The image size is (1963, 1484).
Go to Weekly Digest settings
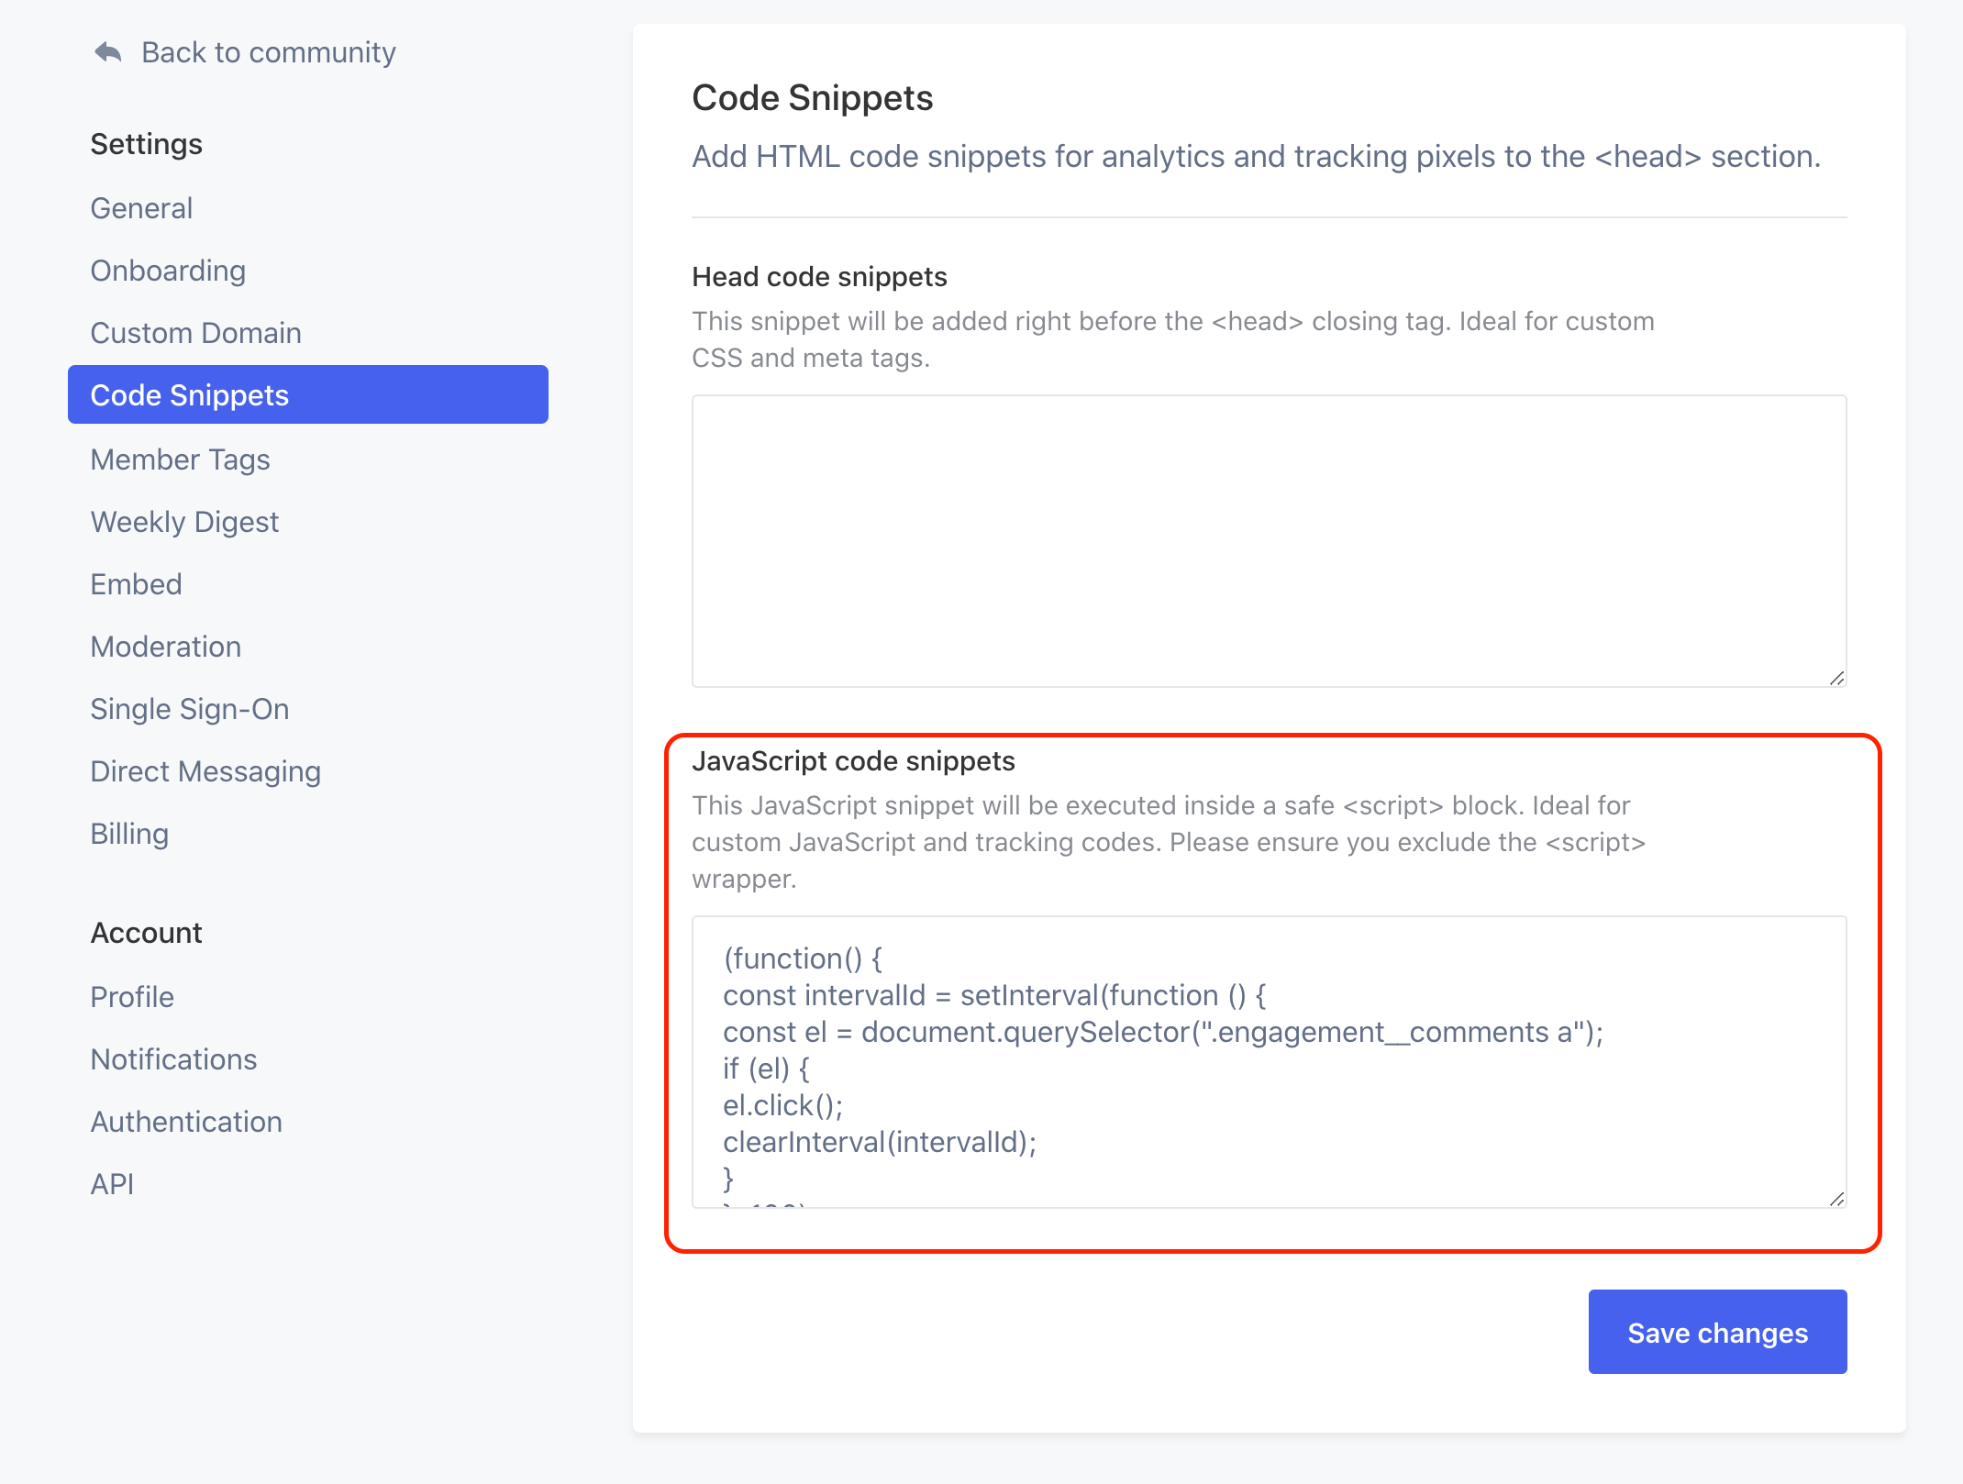tap(184, 522)
